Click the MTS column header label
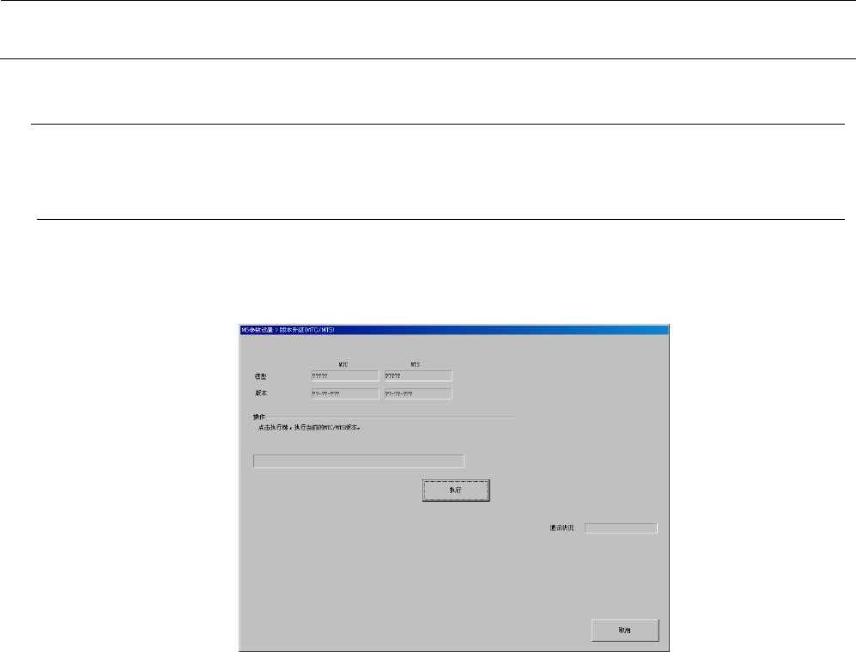The height and width of the screenshot is (652, 856). coord(416,365)
